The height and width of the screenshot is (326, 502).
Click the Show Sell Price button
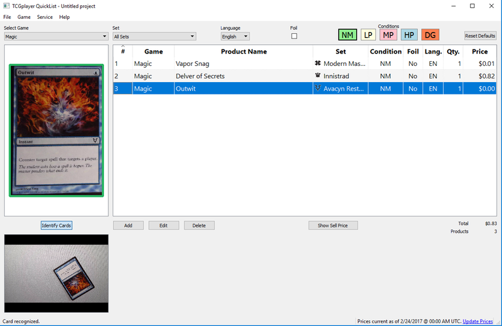coord(333,226)
